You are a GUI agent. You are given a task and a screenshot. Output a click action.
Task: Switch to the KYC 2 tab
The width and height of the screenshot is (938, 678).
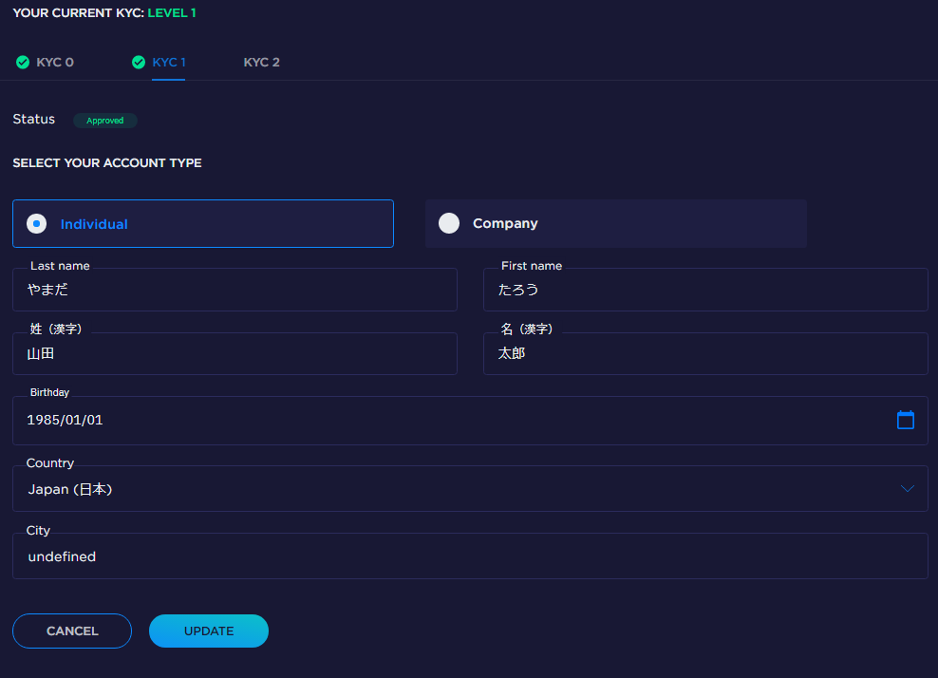click(261, 63)
